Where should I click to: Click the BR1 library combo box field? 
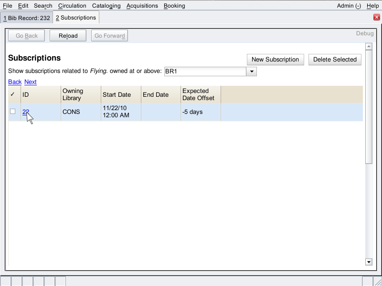click(x=205, y=71)
